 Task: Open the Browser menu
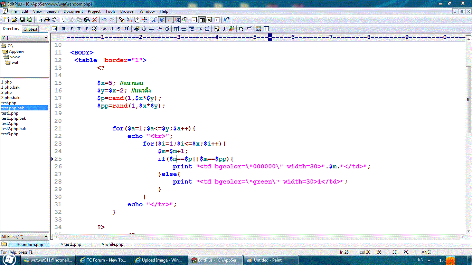pyautogui.click(x=128, y=11)
